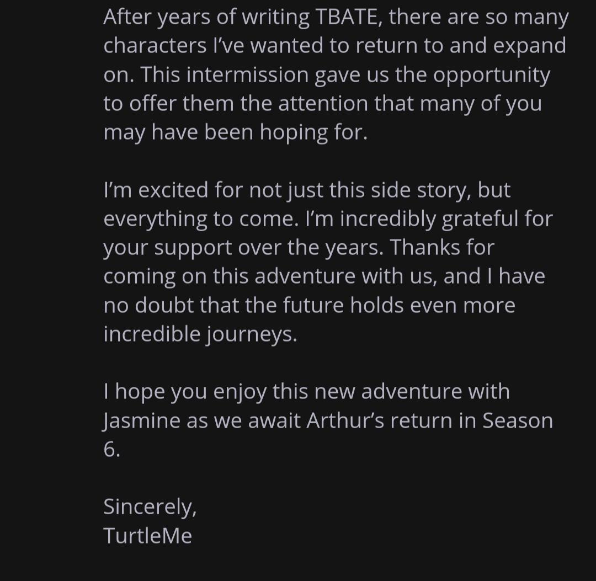This screenshot has width=596, height=581.
Task: Click the name "Jasmine"
Action: 142,420
